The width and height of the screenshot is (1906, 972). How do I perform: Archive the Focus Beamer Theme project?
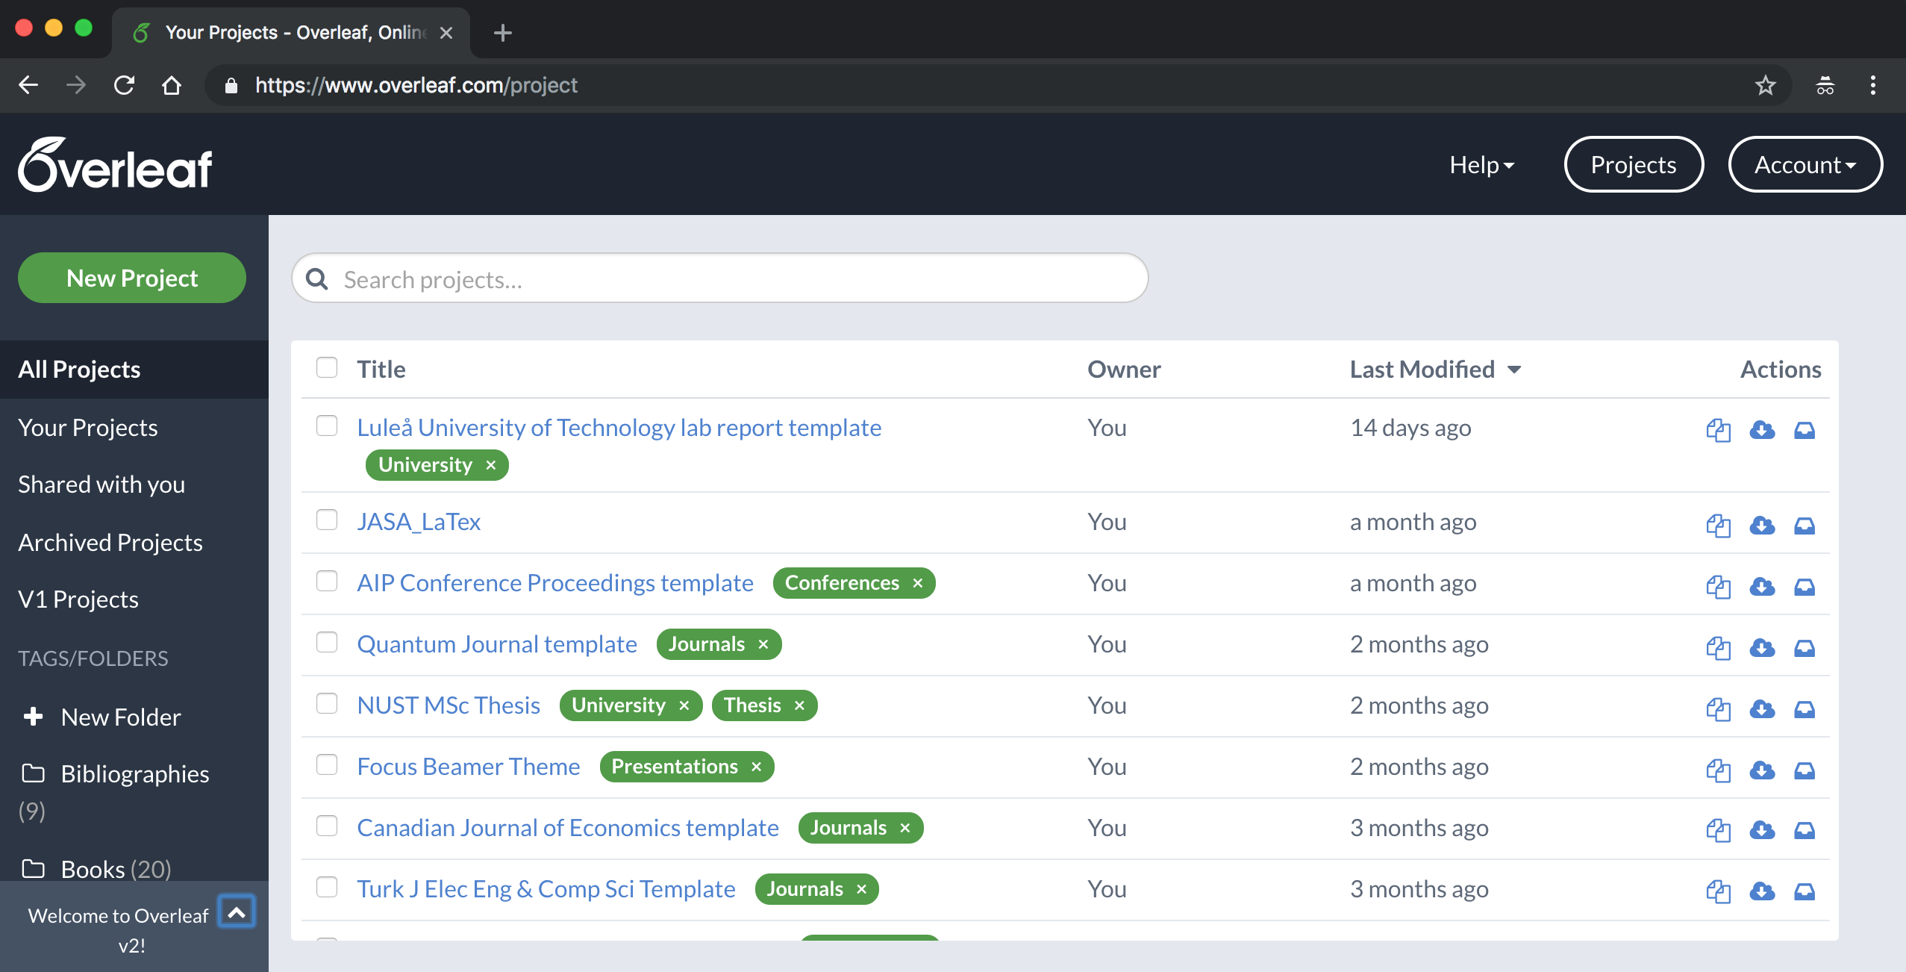(1805, 770)
